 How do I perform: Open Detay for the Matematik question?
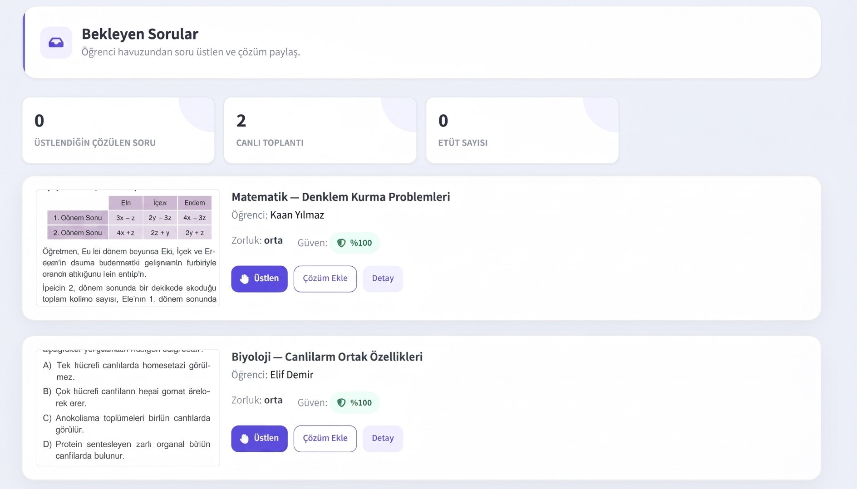(x=383, y=279)
